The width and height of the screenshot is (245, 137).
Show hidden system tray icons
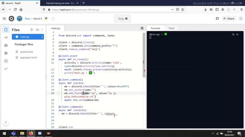[x=213, y=134]
